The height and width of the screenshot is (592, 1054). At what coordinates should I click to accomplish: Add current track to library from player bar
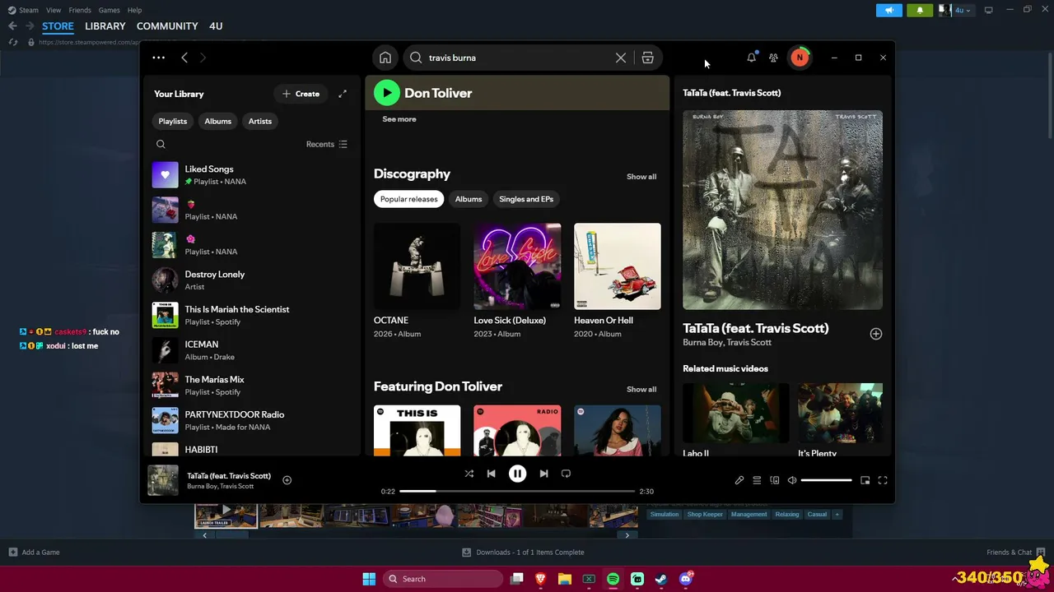click(x=287, y=480)
